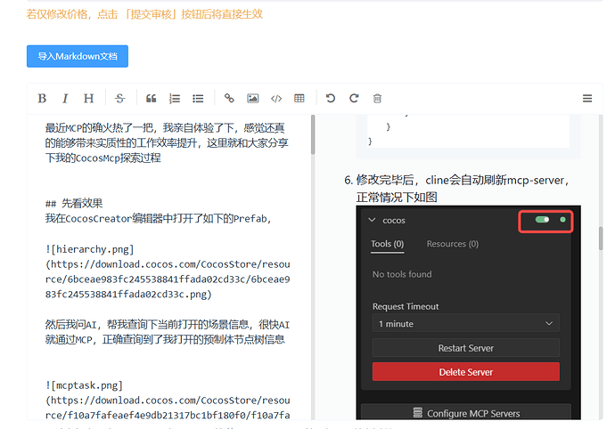Toggle bold formatting in editor toolbar
Viewport: 615px width, 429px height.
(x=42, y=98)
